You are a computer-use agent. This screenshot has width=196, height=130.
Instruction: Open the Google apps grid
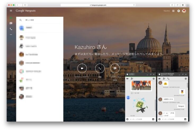click(173, 11)
